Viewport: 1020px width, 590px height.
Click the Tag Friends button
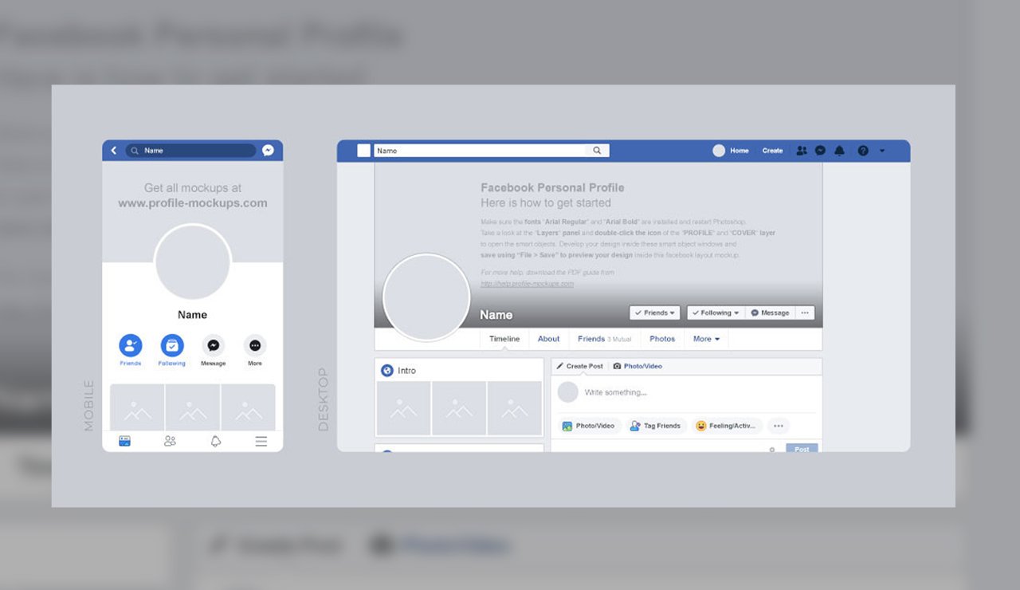(x=656, y=426)
